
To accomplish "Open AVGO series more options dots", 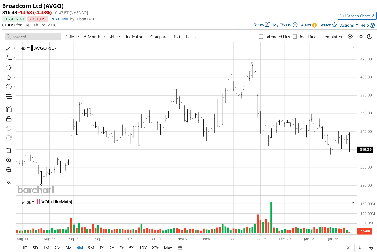I will 29,47.
